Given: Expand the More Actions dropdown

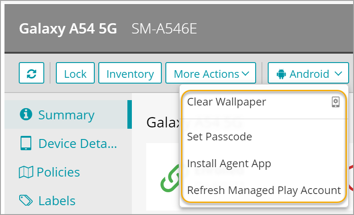Looking at the screenshot, I should point(211,74).
